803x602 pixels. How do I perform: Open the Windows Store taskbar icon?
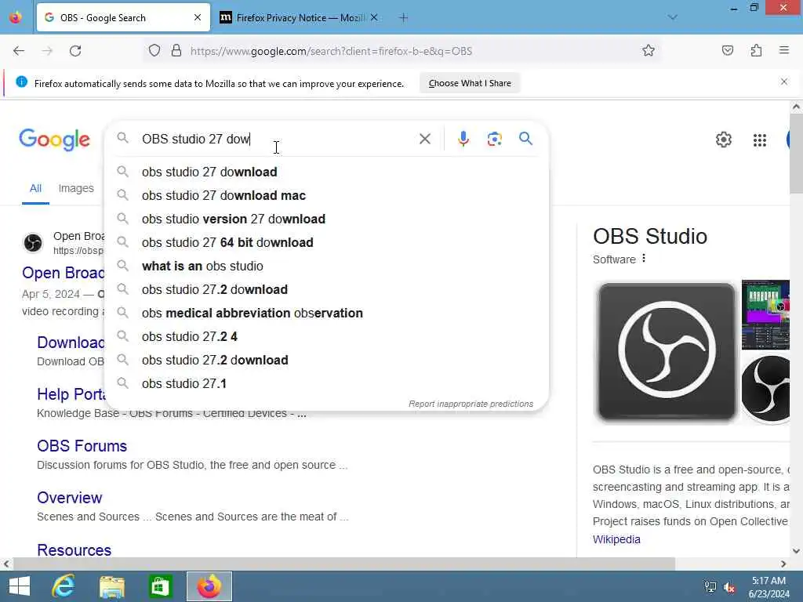[x=160, y=586]
